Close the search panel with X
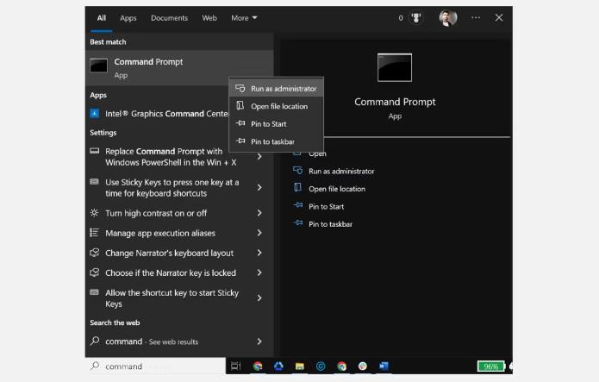 tap(499, 17)
